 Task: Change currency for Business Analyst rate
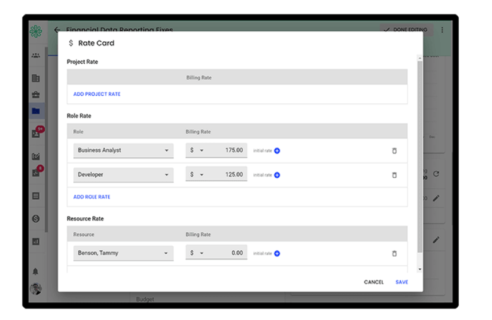(x=197, y=150)
